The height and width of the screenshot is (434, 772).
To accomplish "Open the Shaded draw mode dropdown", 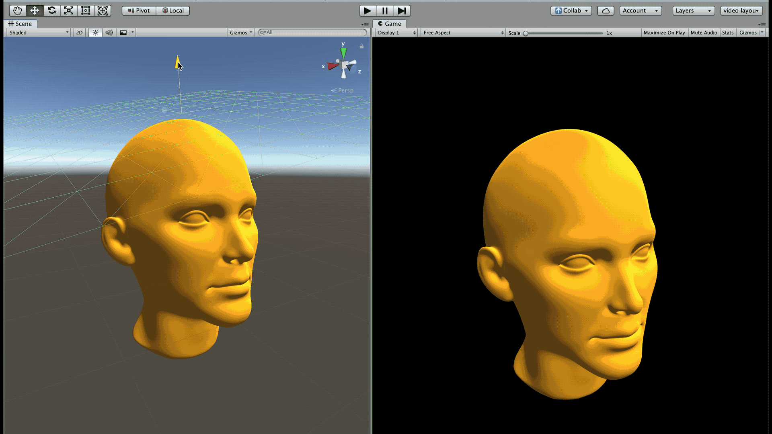I will click(39, 33).
